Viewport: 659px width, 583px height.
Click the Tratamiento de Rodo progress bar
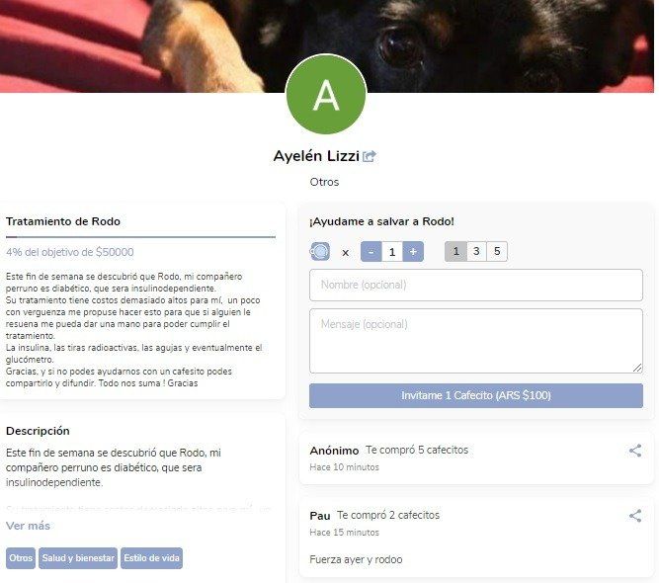141,237
